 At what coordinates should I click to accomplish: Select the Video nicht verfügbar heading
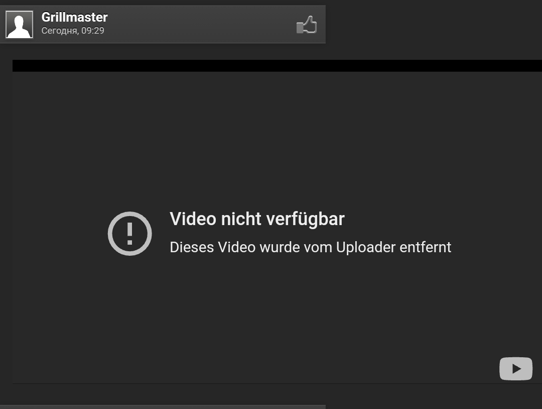tap(257, 219)
